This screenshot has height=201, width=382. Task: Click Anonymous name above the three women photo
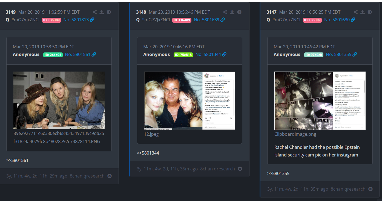[x=26, y=54]
